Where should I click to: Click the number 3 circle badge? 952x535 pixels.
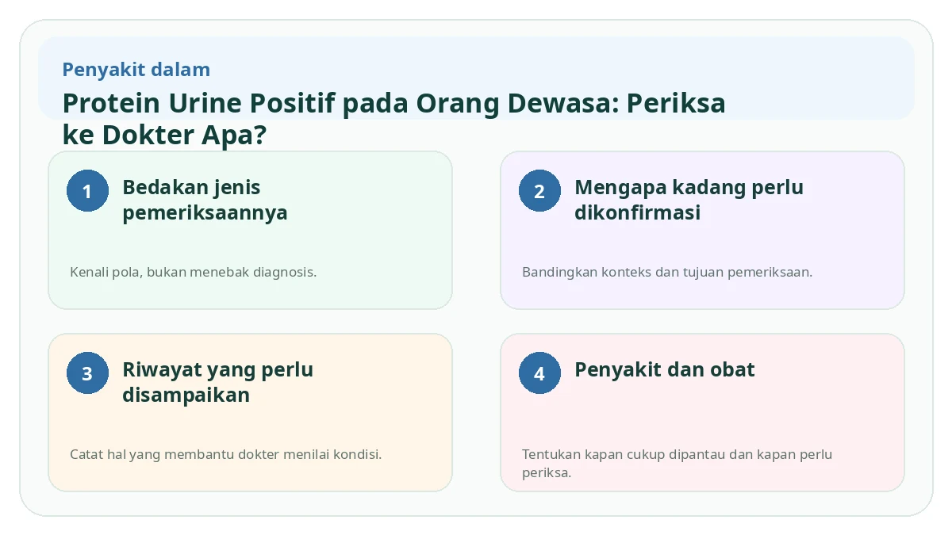tap(87, 373)
